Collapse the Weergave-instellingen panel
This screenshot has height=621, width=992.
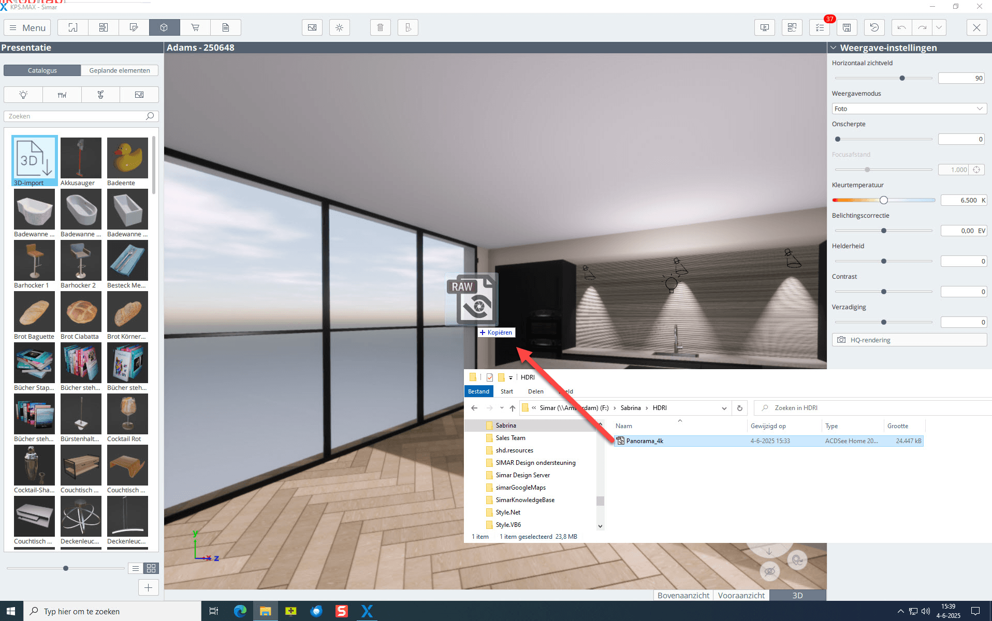point(834,48)
